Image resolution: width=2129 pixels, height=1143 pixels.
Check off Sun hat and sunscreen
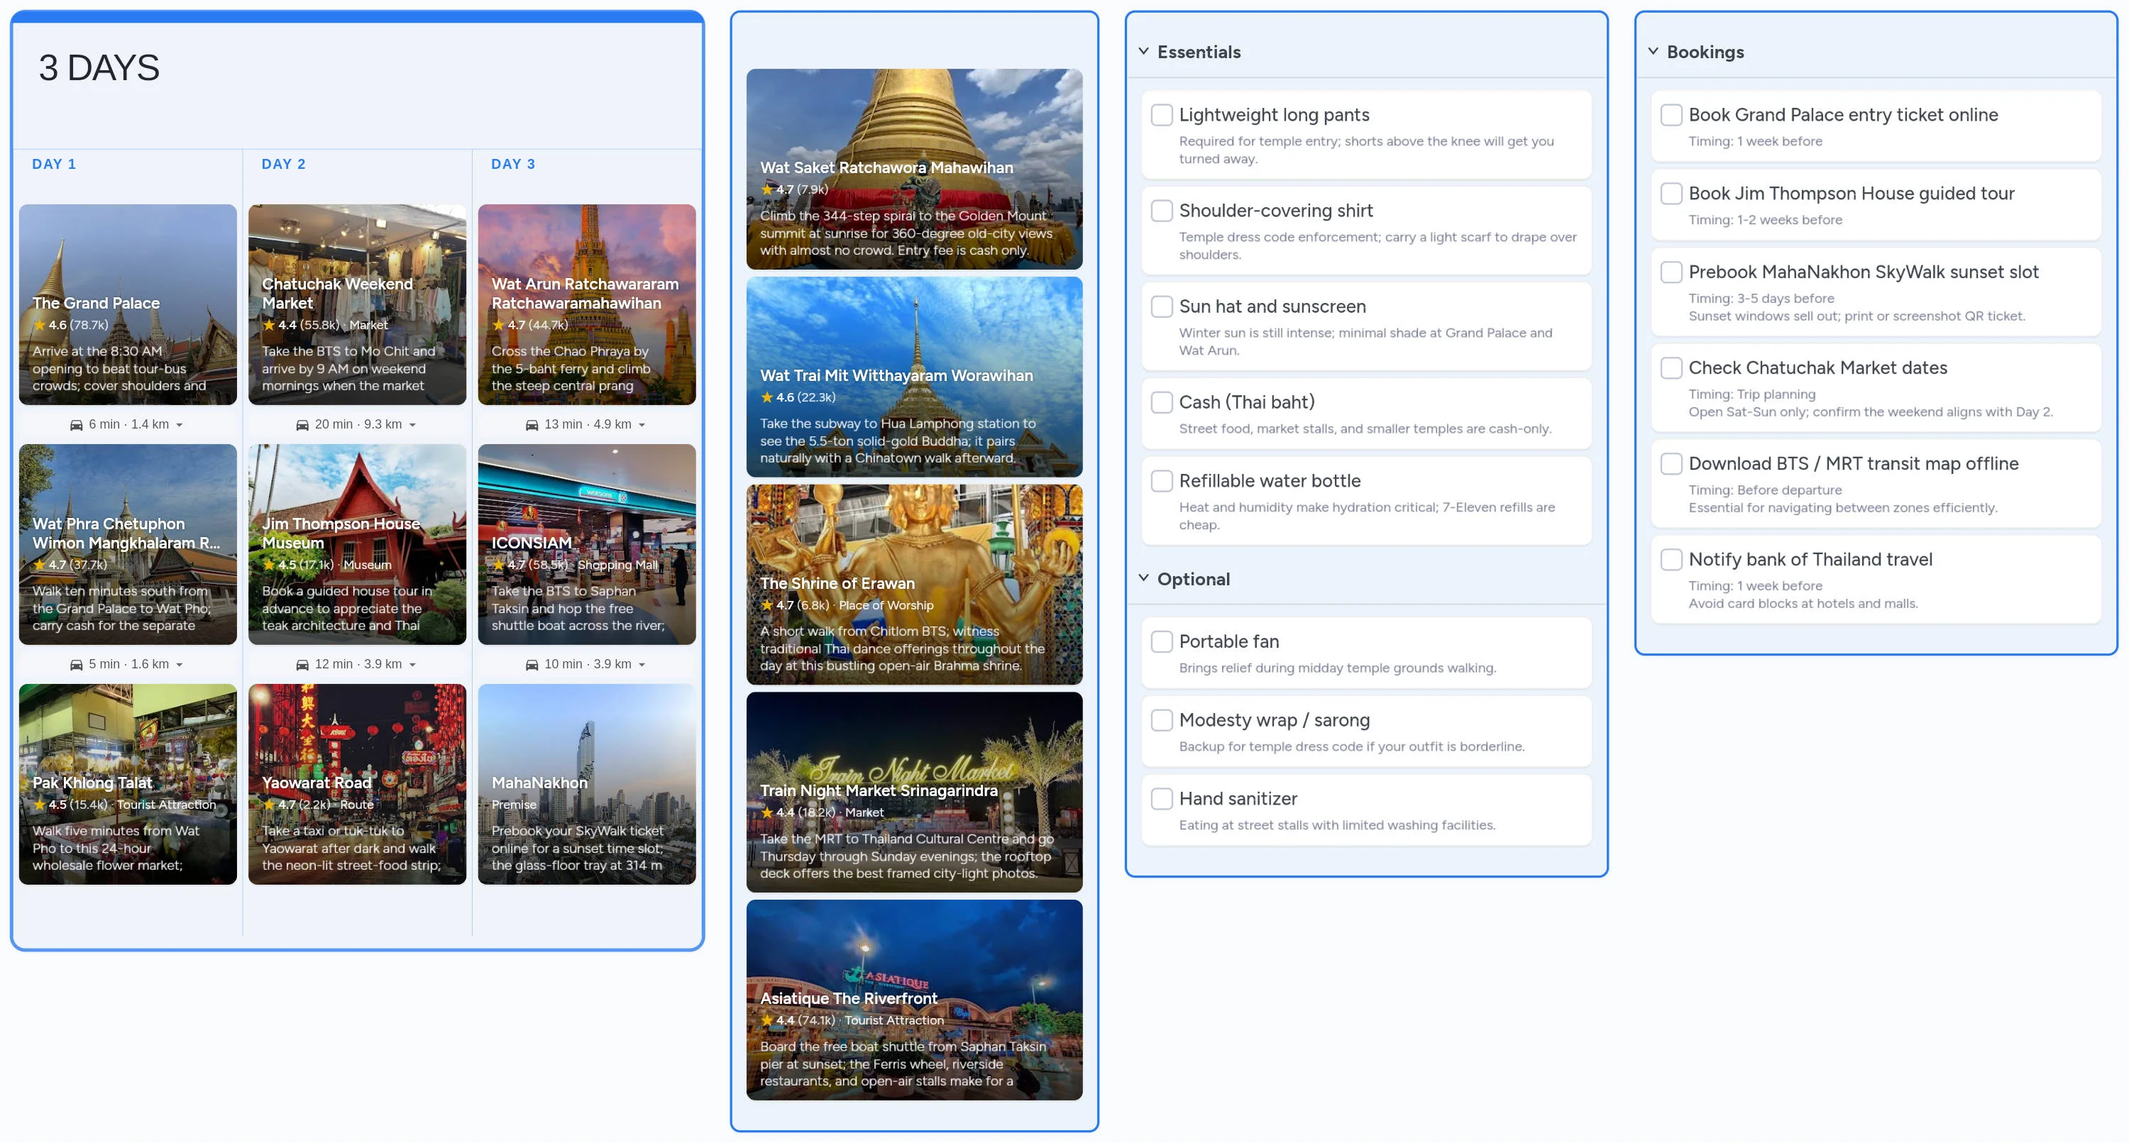[1162, 307]
